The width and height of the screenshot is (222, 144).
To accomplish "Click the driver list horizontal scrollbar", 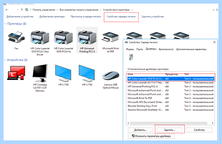I will (169, 123).
